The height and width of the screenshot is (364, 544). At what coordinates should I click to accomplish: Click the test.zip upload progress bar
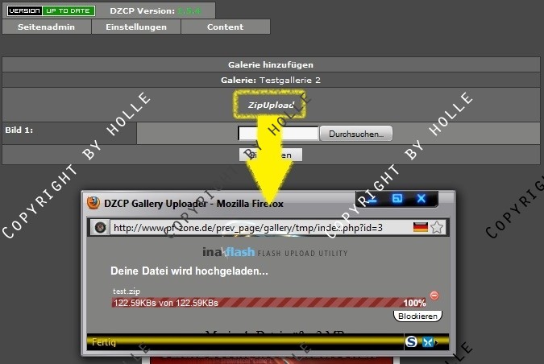click(269, 303)
